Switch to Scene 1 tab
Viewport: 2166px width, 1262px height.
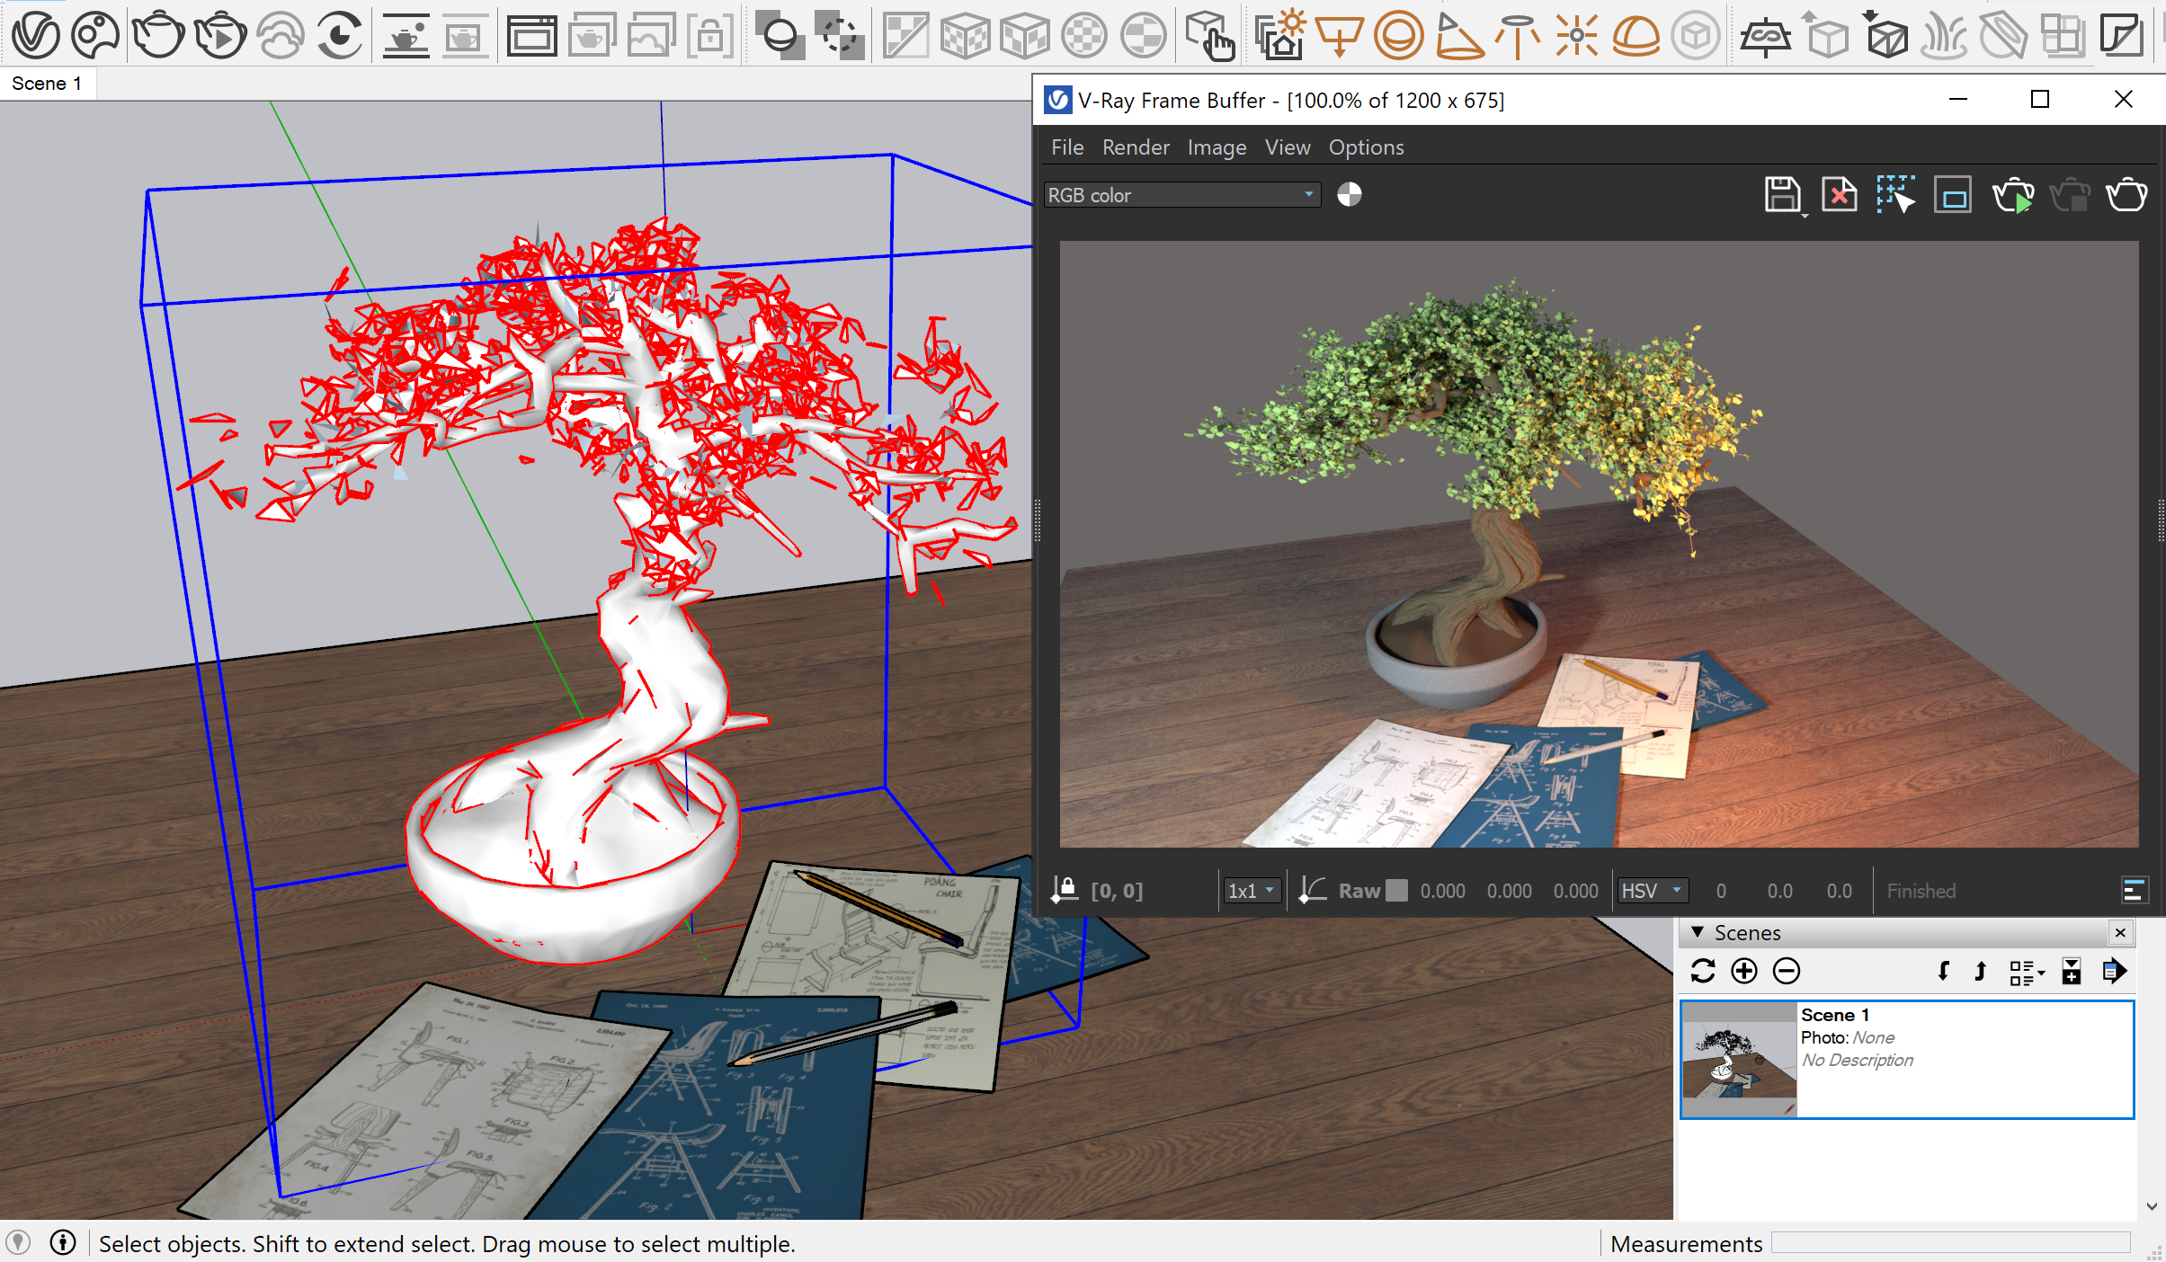tap(47, 84)
